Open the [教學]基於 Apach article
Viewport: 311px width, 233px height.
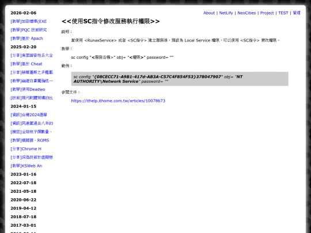[26, 39]
